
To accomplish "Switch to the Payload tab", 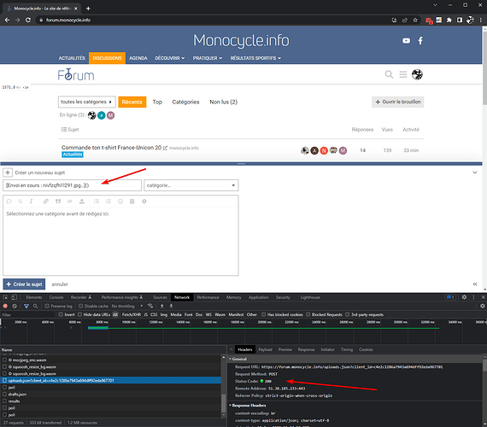I will coord(265,349).
